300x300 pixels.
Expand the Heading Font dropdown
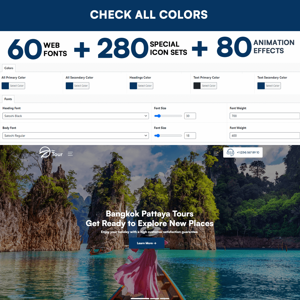coord(76,116)
